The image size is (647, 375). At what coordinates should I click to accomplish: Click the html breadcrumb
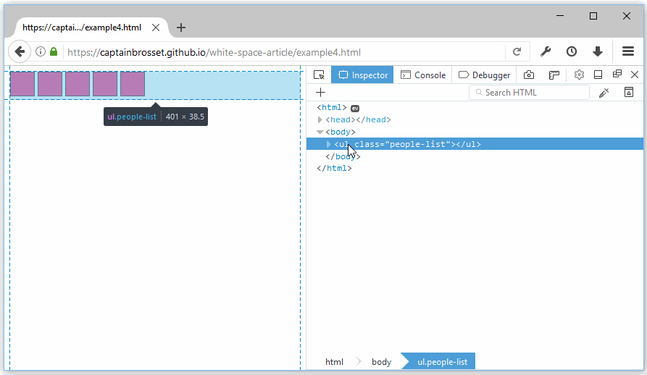(334, 362)
